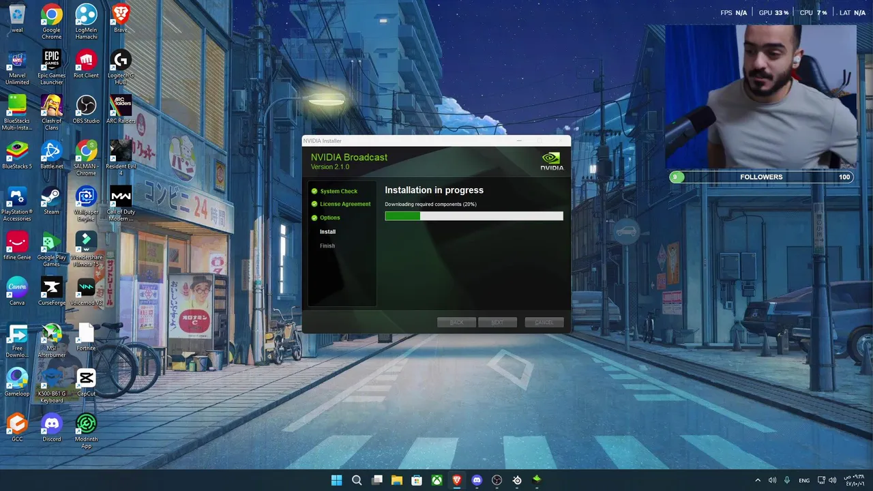
Task: Select the Call of Duty Modern Warfare icon
Action: 121,204
